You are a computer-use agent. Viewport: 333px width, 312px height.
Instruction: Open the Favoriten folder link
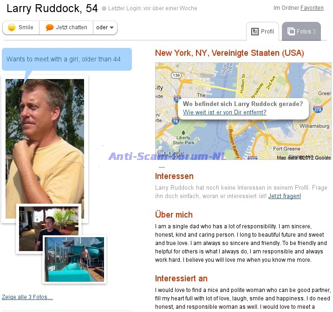[x=312, y=8]
